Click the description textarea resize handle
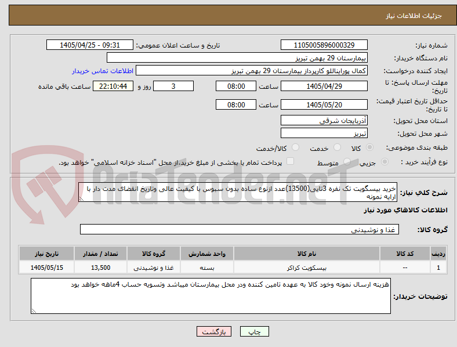Viewport: 457px width, 347px height. 81,199
